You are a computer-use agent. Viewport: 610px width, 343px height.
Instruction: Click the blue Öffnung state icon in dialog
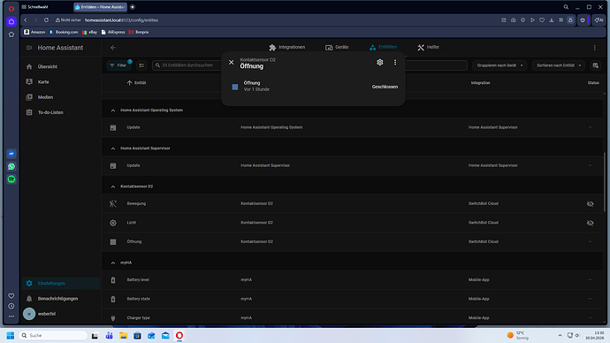point(235,87)
